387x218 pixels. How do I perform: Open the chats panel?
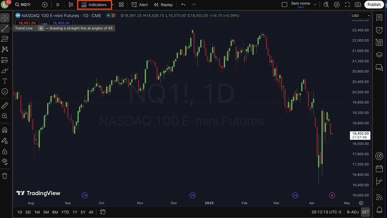(379, 67)
